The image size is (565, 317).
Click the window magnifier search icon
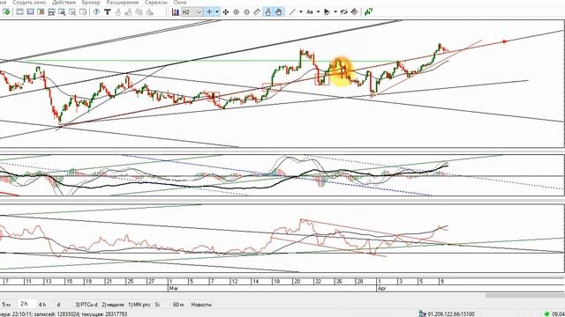pos(62,12)
